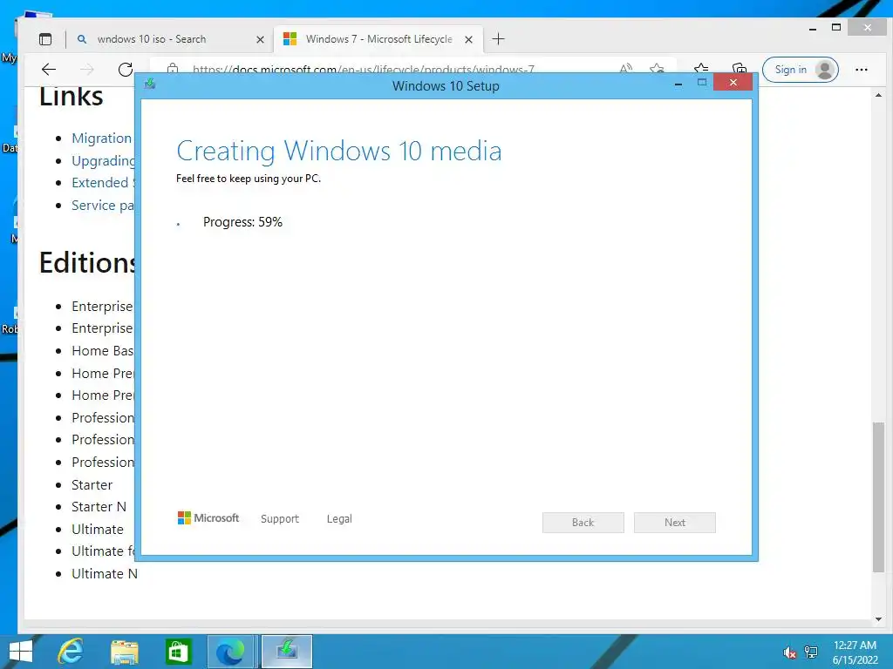Select the 'Ultimate N' edition text
The image size is (893, 669).
(105, 574)
